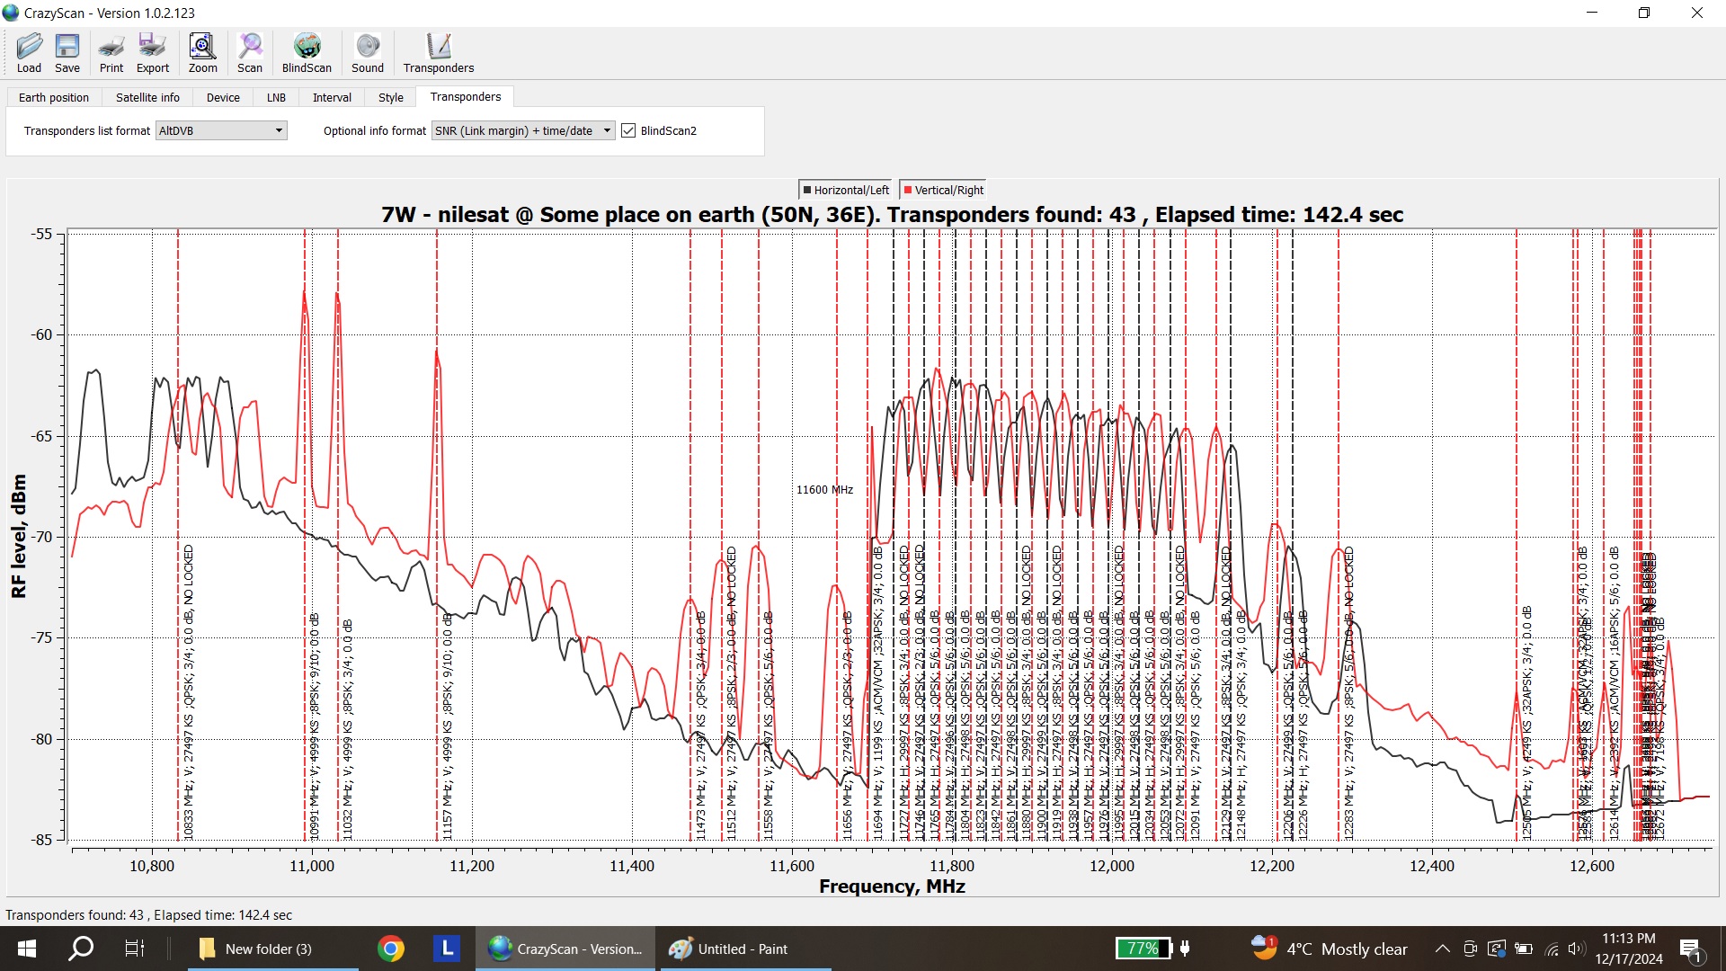Toggle the Sound speaker icon
This screenshot has width=1726, height=971.
(x=367, y=47)
